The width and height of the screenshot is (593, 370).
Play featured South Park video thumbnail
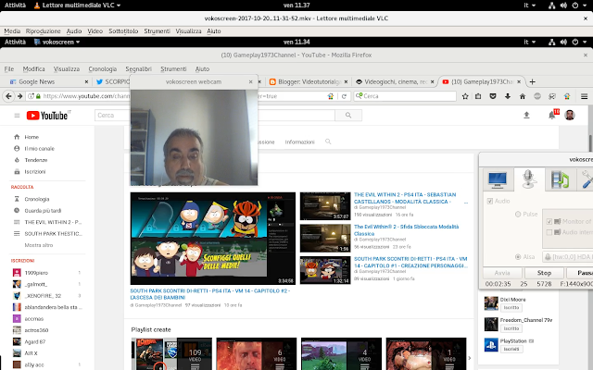coord(213,239)
